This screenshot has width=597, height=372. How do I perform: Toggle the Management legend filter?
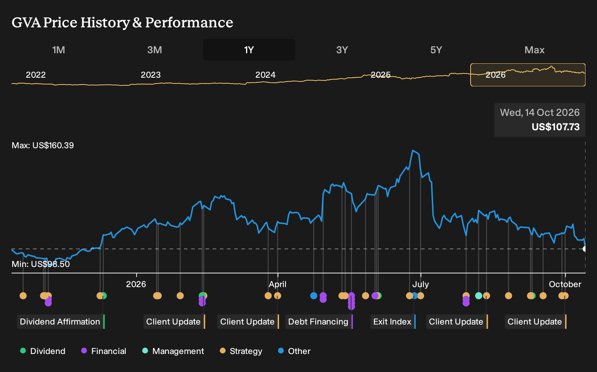pyautogui.click(x=173, y=351)
